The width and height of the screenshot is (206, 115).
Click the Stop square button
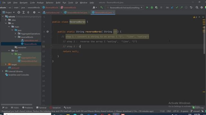(161, 8)
